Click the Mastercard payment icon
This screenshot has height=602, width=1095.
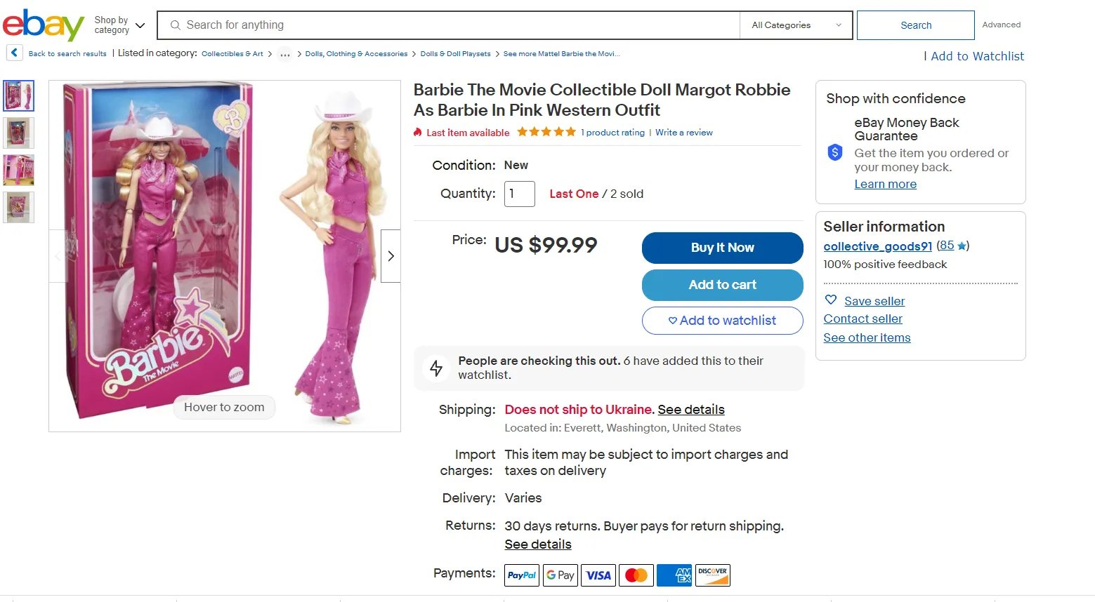pos(636,575)
